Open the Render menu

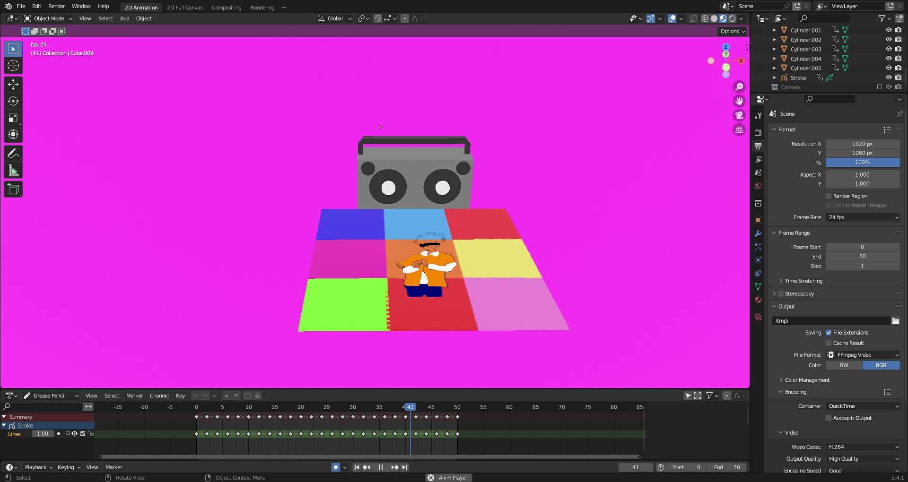(56, 6)
